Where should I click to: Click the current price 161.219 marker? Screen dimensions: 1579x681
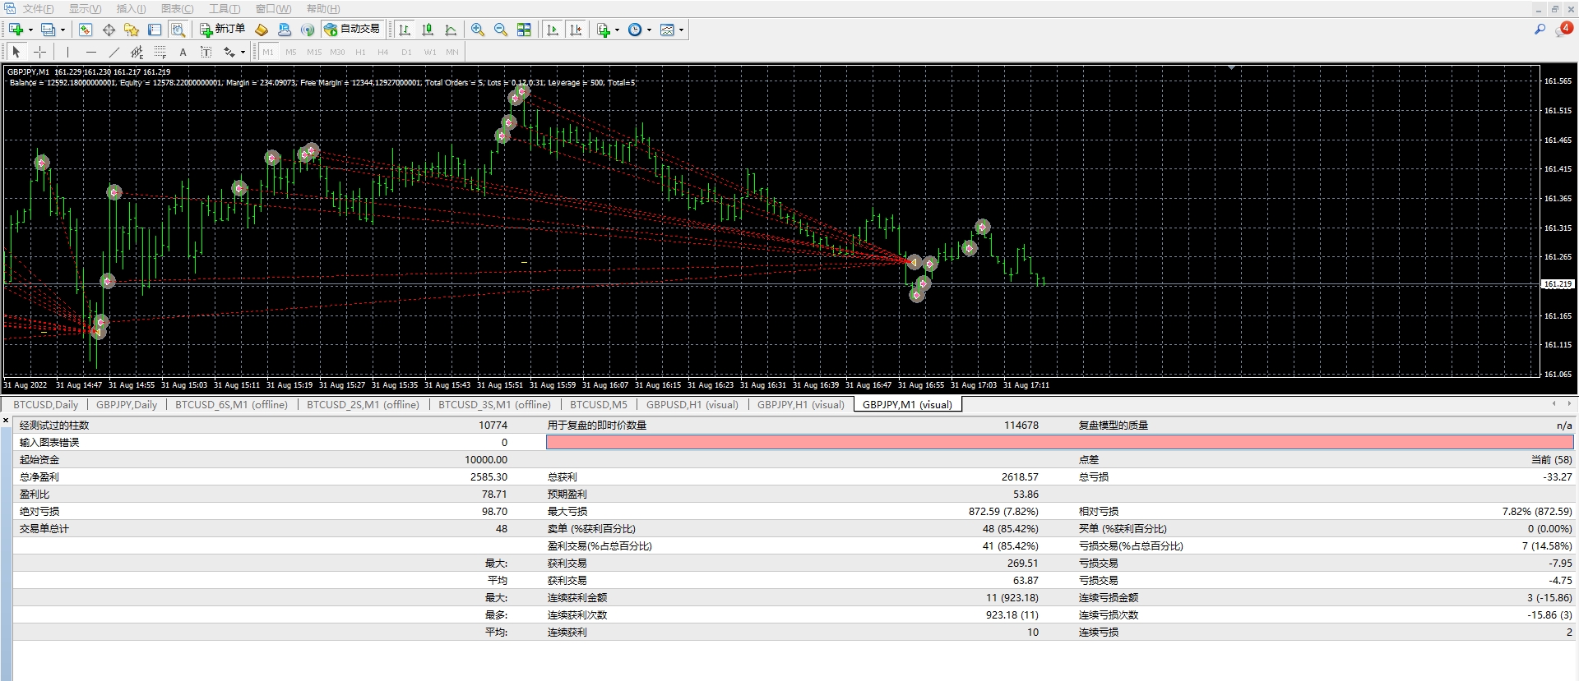(1557, 284)
